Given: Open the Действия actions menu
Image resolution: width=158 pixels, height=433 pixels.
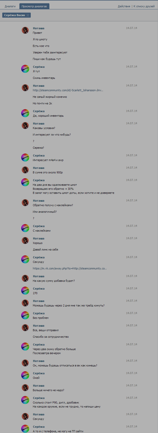Looking at the screenshot, I should click(124, 6).
